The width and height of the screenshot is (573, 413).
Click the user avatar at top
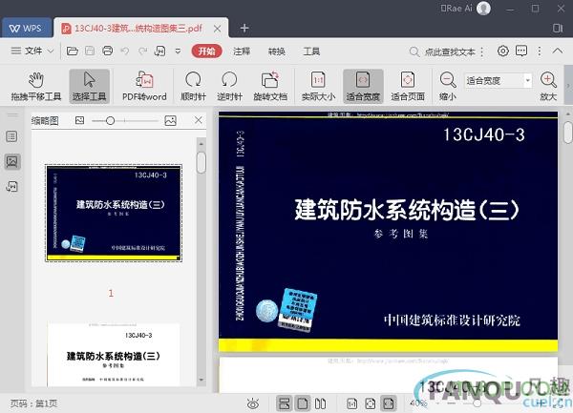[483, 8]
